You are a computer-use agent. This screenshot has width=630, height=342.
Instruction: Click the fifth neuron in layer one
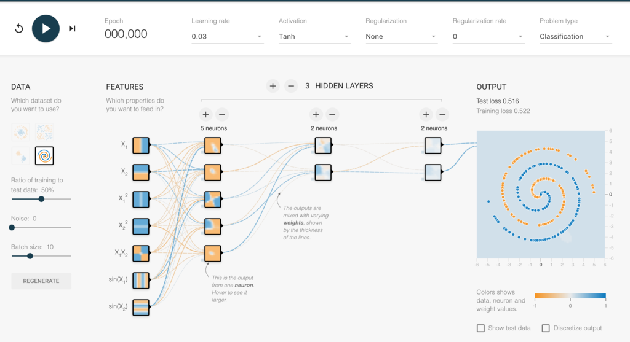212,254
